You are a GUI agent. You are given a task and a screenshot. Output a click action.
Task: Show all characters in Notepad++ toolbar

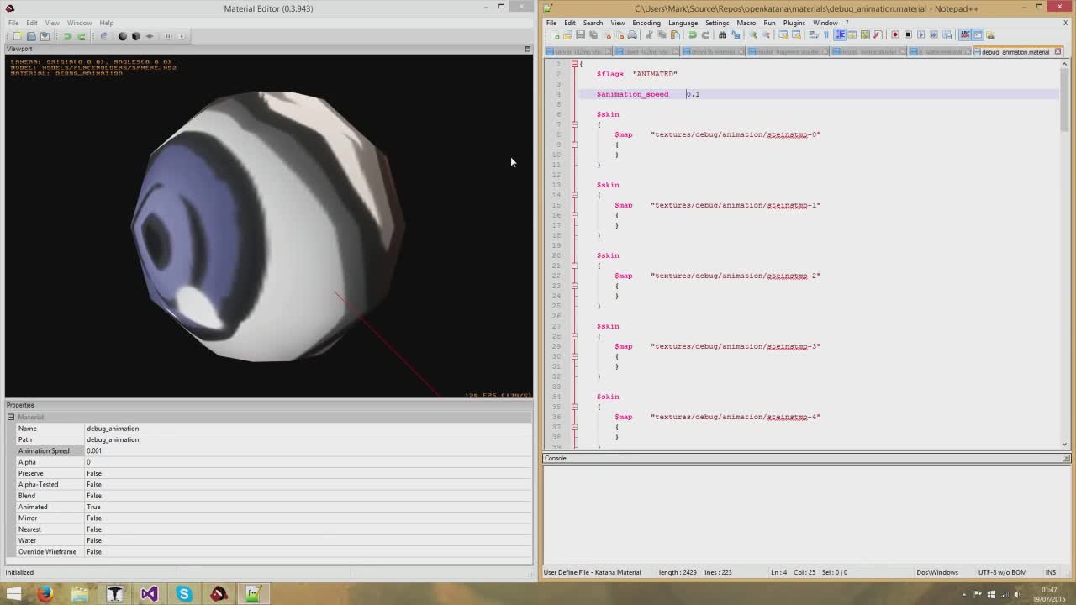tap(825, 35)
